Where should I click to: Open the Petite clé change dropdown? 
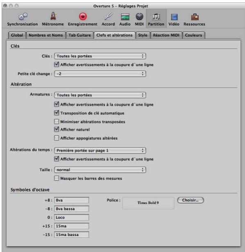point(100,74)
